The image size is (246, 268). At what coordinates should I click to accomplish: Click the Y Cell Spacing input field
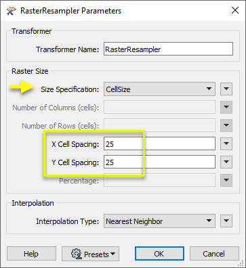pos(159,162)
